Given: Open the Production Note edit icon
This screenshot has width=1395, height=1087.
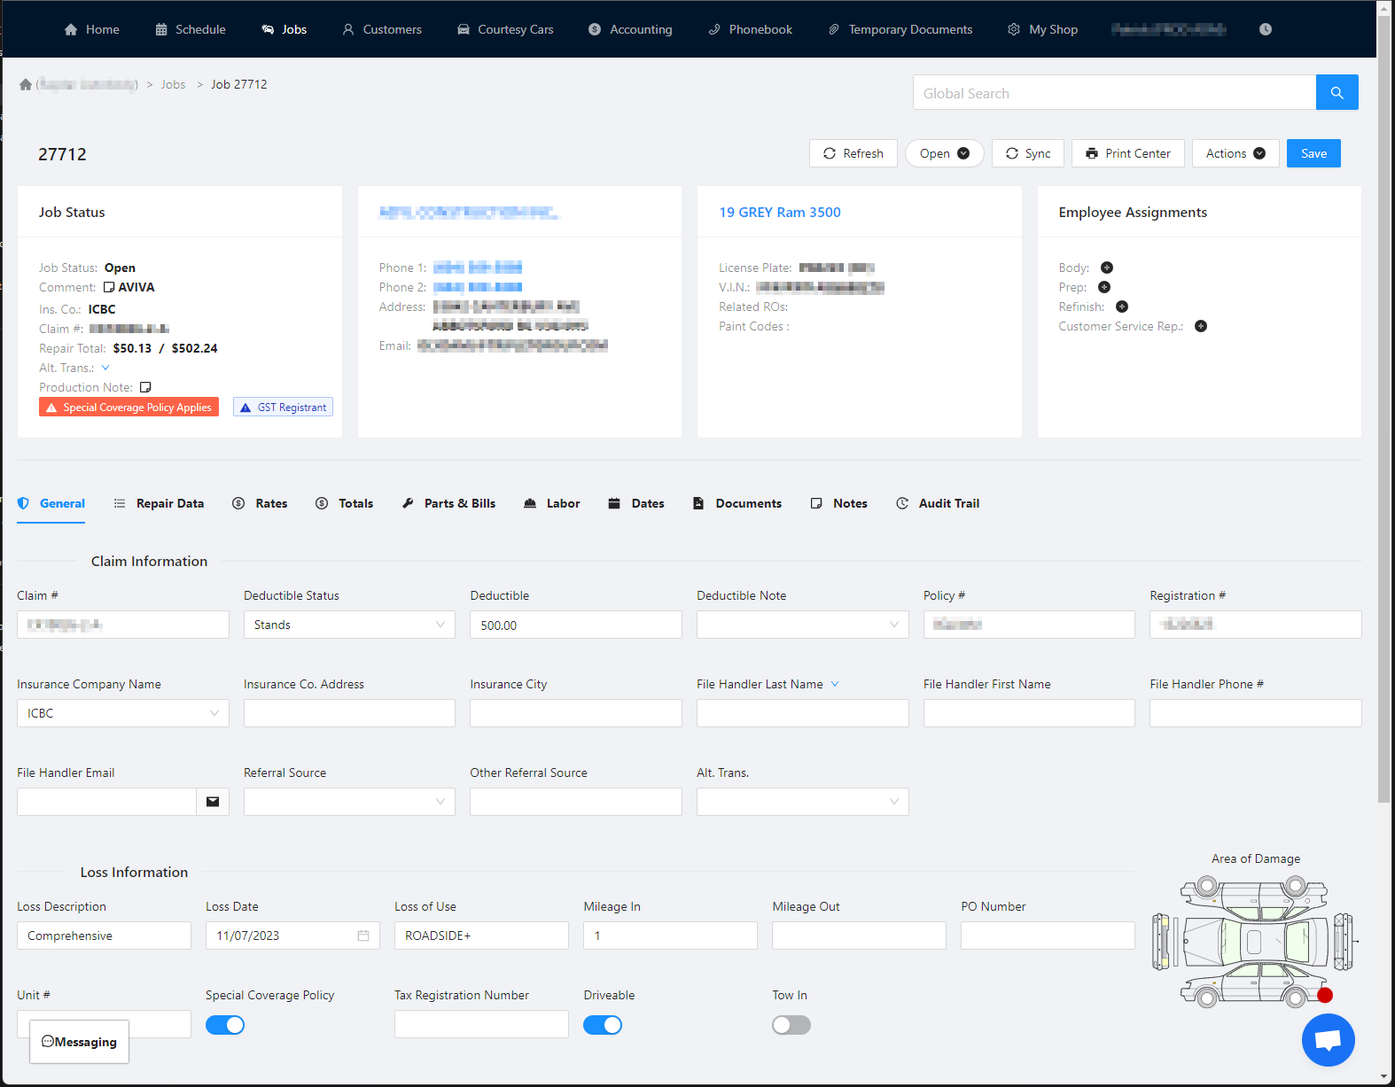Looking at the screenshot, I should (145, 387).
